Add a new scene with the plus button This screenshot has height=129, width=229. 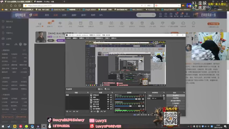click(x=67, y=112)
